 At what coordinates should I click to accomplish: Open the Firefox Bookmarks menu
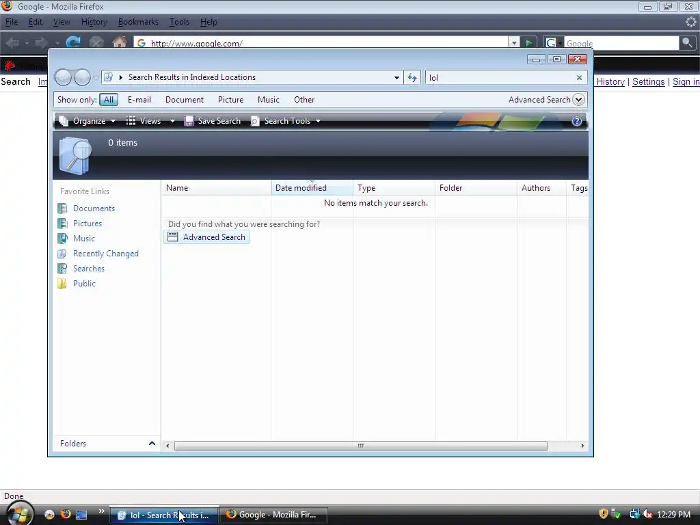138,22
